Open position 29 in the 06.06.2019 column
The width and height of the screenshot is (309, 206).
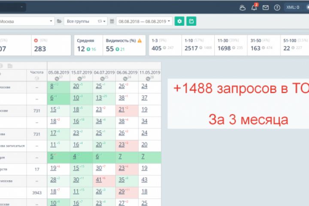[121, 191]
